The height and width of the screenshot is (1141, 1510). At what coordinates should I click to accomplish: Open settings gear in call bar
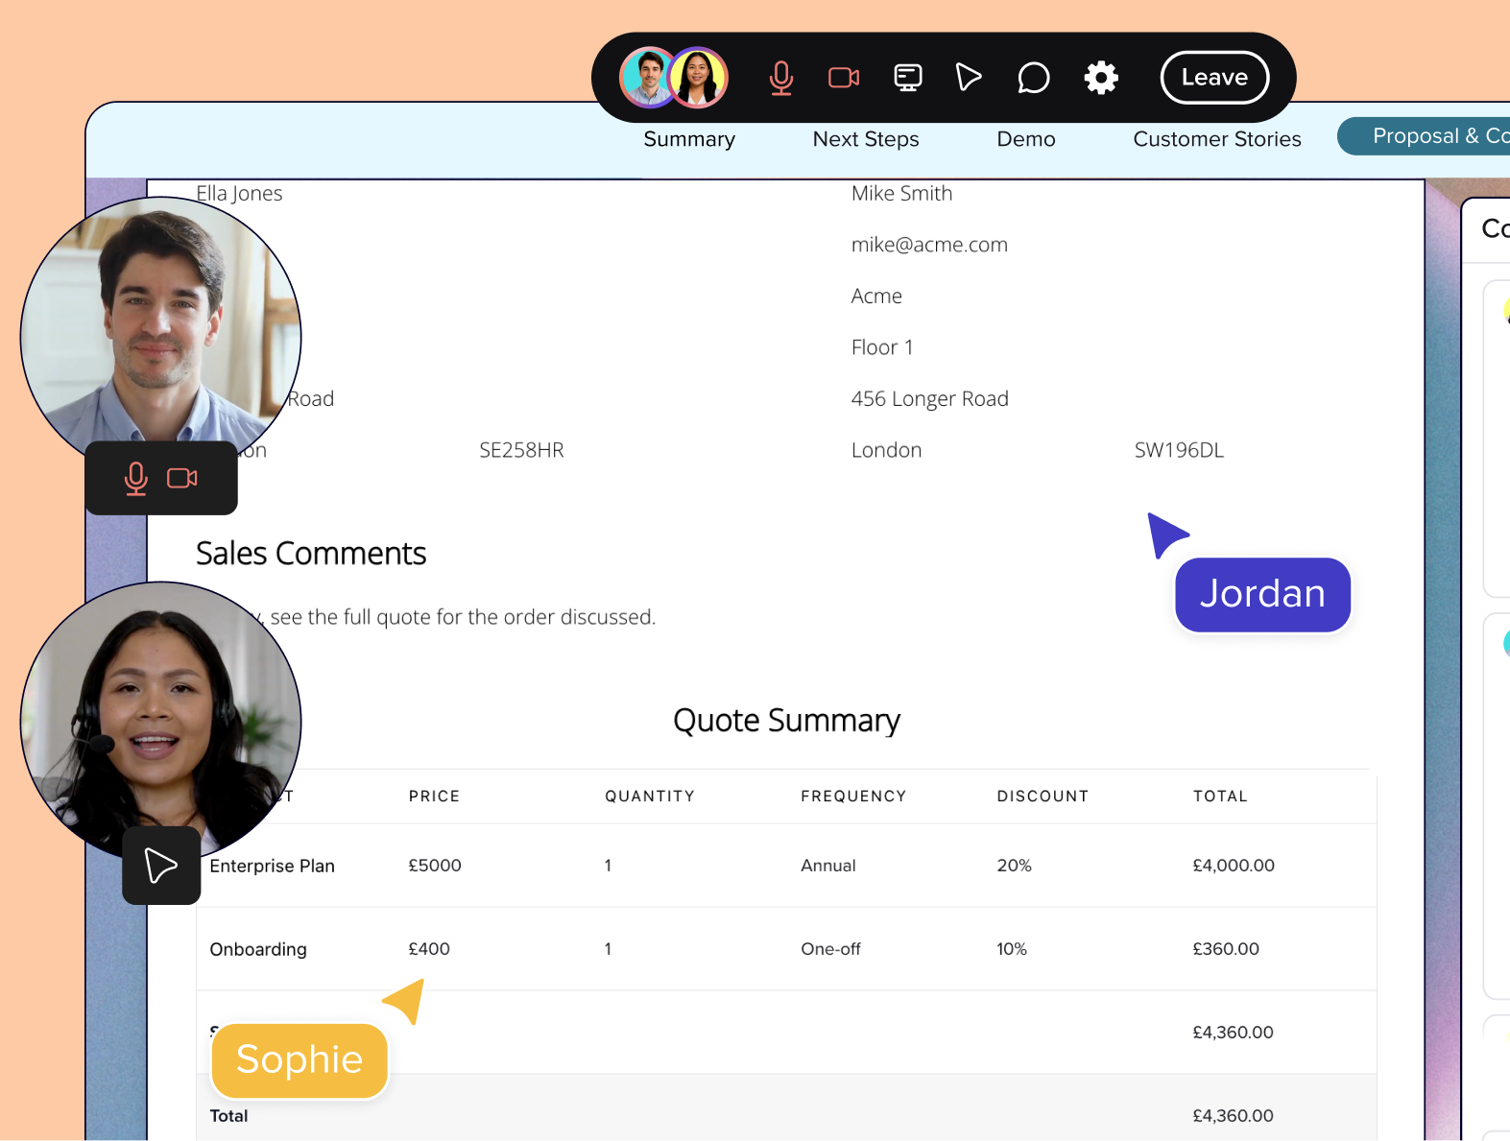1101,78
